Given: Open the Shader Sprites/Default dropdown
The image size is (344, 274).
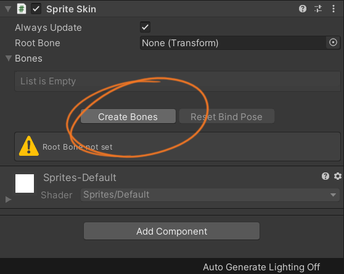Looking at the screenshot, I should (210, 195).
